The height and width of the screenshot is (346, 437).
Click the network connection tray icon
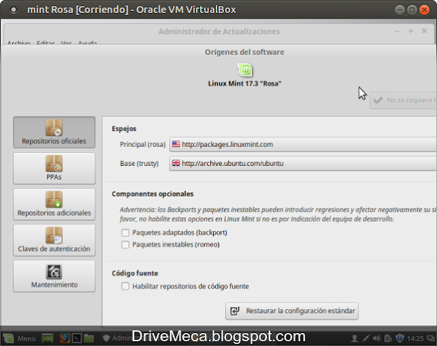[366, 338]
